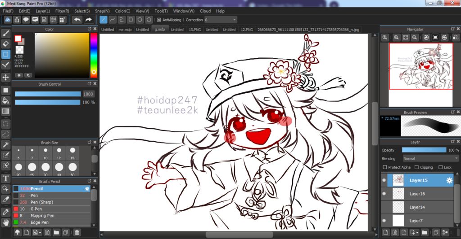Open the Snap menu
461x239 pixels.
coord(102,11)
